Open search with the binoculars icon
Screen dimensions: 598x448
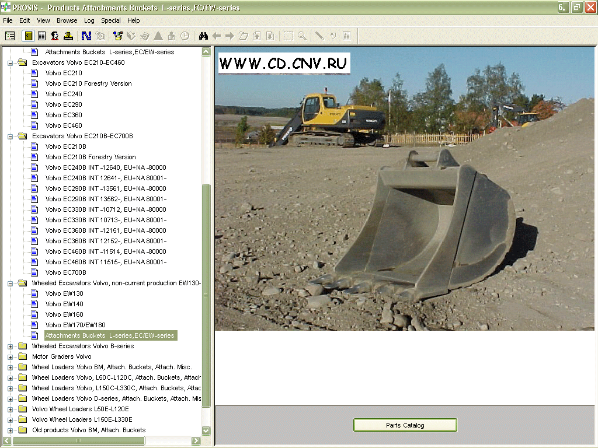[203, 36]
